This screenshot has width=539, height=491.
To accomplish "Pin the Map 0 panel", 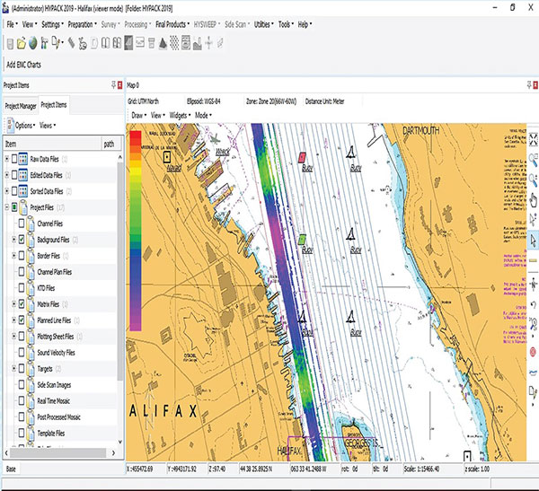I will [529, 85].
